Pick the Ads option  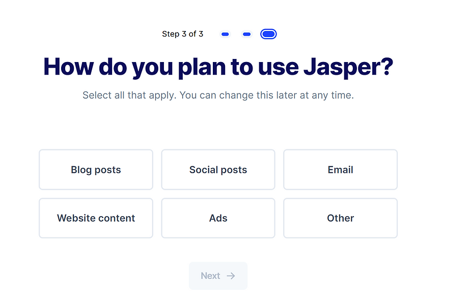[x=218, y=218]
